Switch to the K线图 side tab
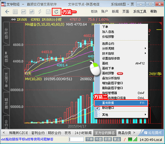Viewport: 165px width, 144px height. point(6,57)
